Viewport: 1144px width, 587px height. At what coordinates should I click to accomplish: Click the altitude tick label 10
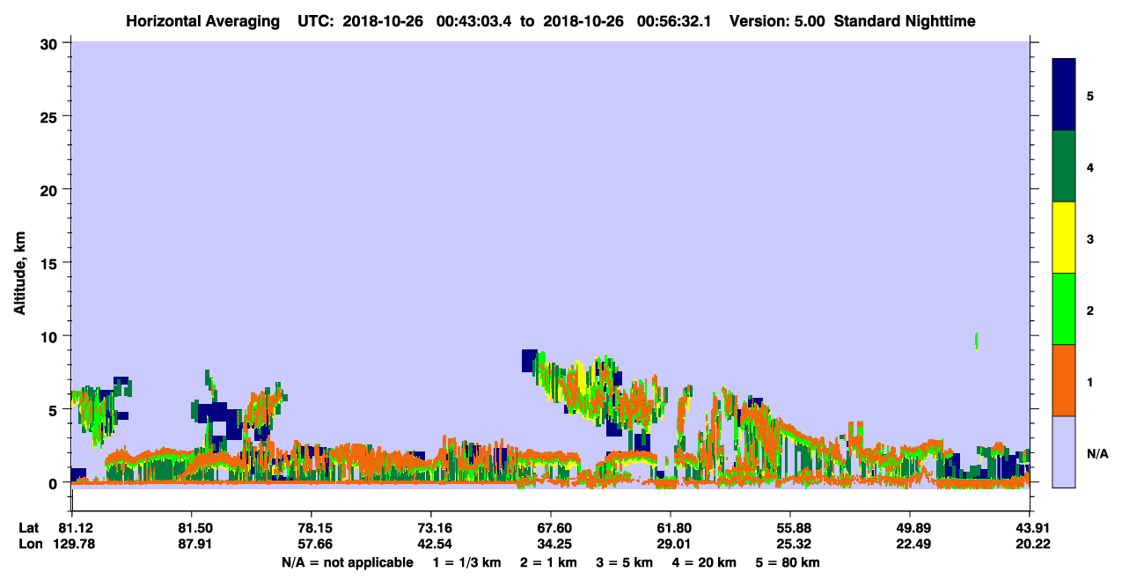[x=51, y=336]
